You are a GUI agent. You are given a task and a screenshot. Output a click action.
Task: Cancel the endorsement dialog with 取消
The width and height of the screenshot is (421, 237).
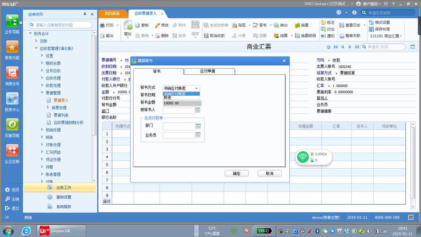[269, 173]
